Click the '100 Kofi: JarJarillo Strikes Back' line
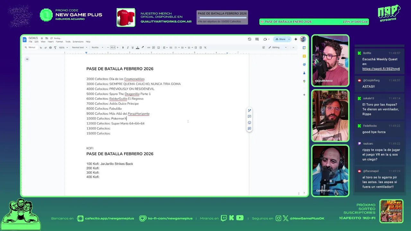Viewport: 411px width, 231px height. tap(109, 164)
